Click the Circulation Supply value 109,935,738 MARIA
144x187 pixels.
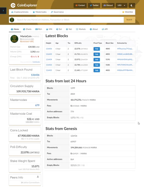pyautogui.click(x=28, y=92)
